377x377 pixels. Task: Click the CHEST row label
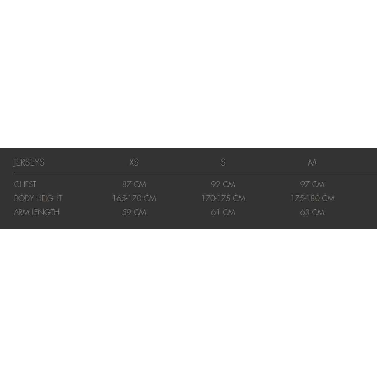(x=25, y=184)
